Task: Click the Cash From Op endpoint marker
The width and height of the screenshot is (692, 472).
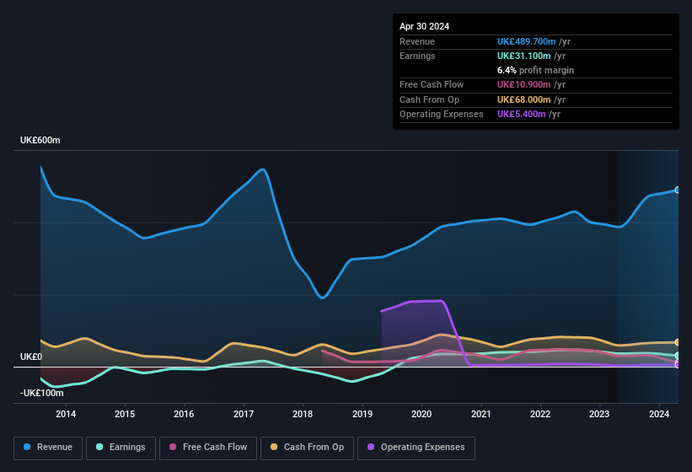Action: [x=678, y=342]
